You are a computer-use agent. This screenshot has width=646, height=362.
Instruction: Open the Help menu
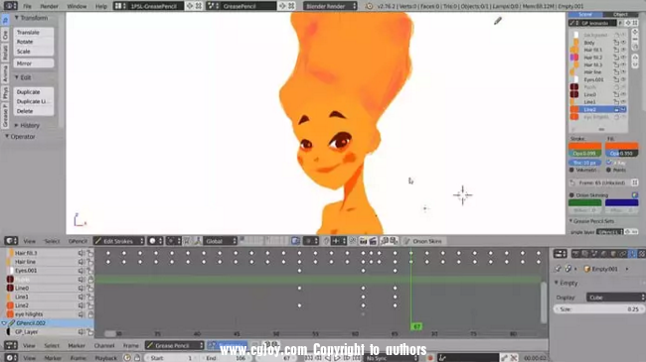pyautogui.click(x=101, y=6)
